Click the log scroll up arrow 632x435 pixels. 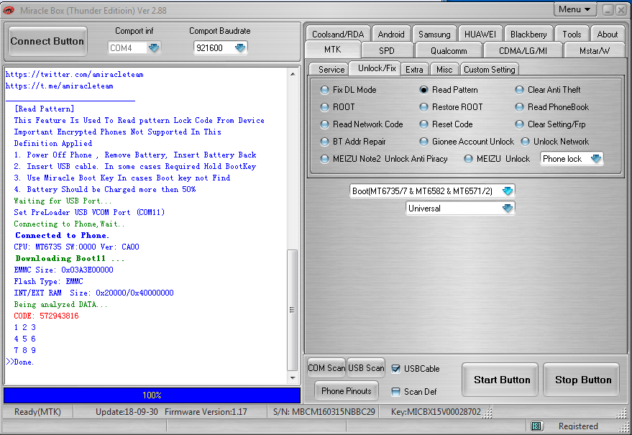(x=293, y=74)
